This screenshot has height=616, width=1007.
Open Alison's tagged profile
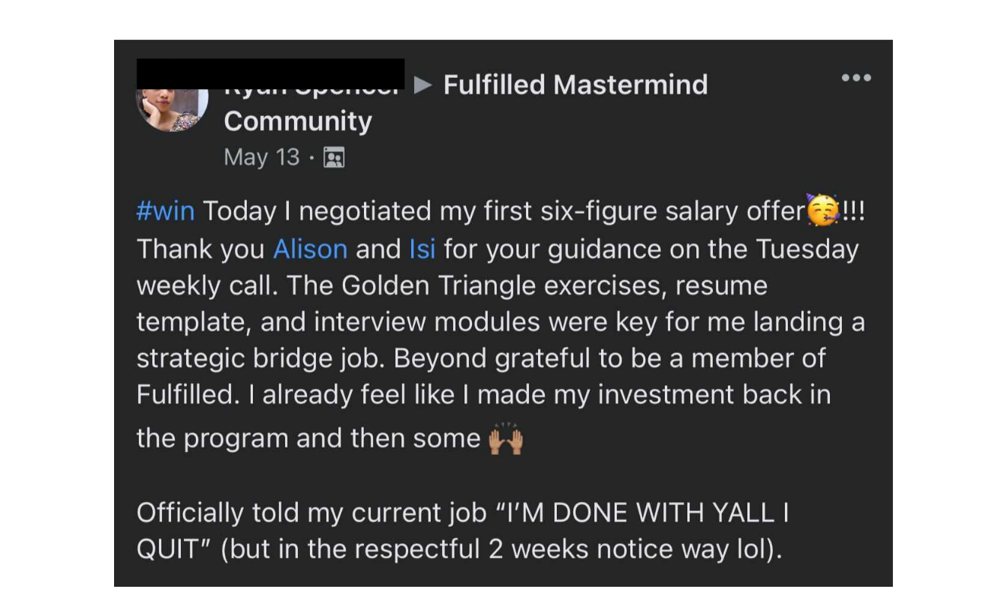click(310, 249)
